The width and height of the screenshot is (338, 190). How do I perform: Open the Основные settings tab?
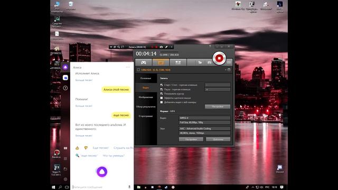146,78
